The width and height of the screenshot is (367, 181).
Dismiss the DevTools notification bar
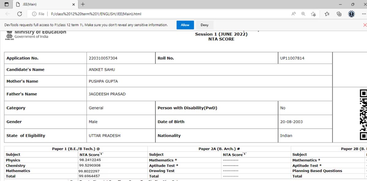click(x=365, y=25)
